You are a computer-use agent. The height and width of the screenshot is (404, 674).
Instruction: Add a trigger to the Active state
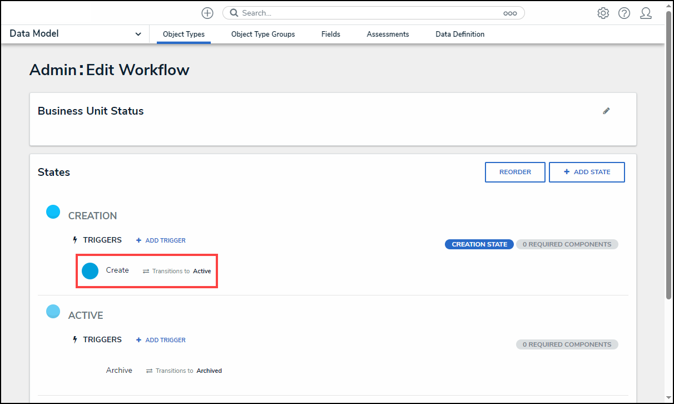tap(161, 340)
